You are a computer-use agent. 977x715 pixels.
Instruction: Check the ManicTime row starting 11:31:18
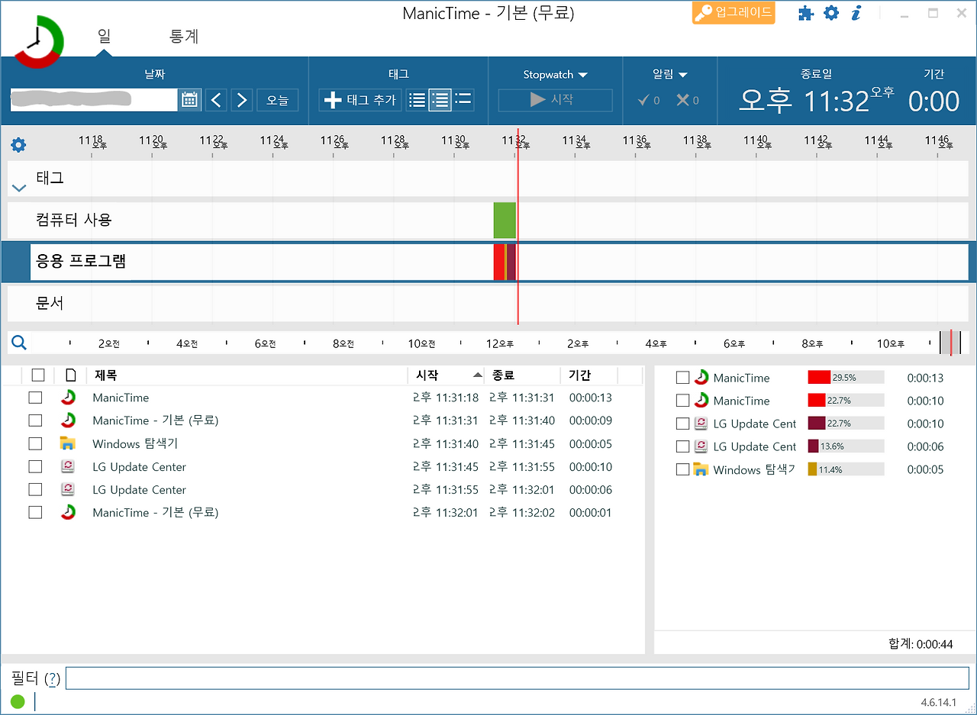point(35,398)
